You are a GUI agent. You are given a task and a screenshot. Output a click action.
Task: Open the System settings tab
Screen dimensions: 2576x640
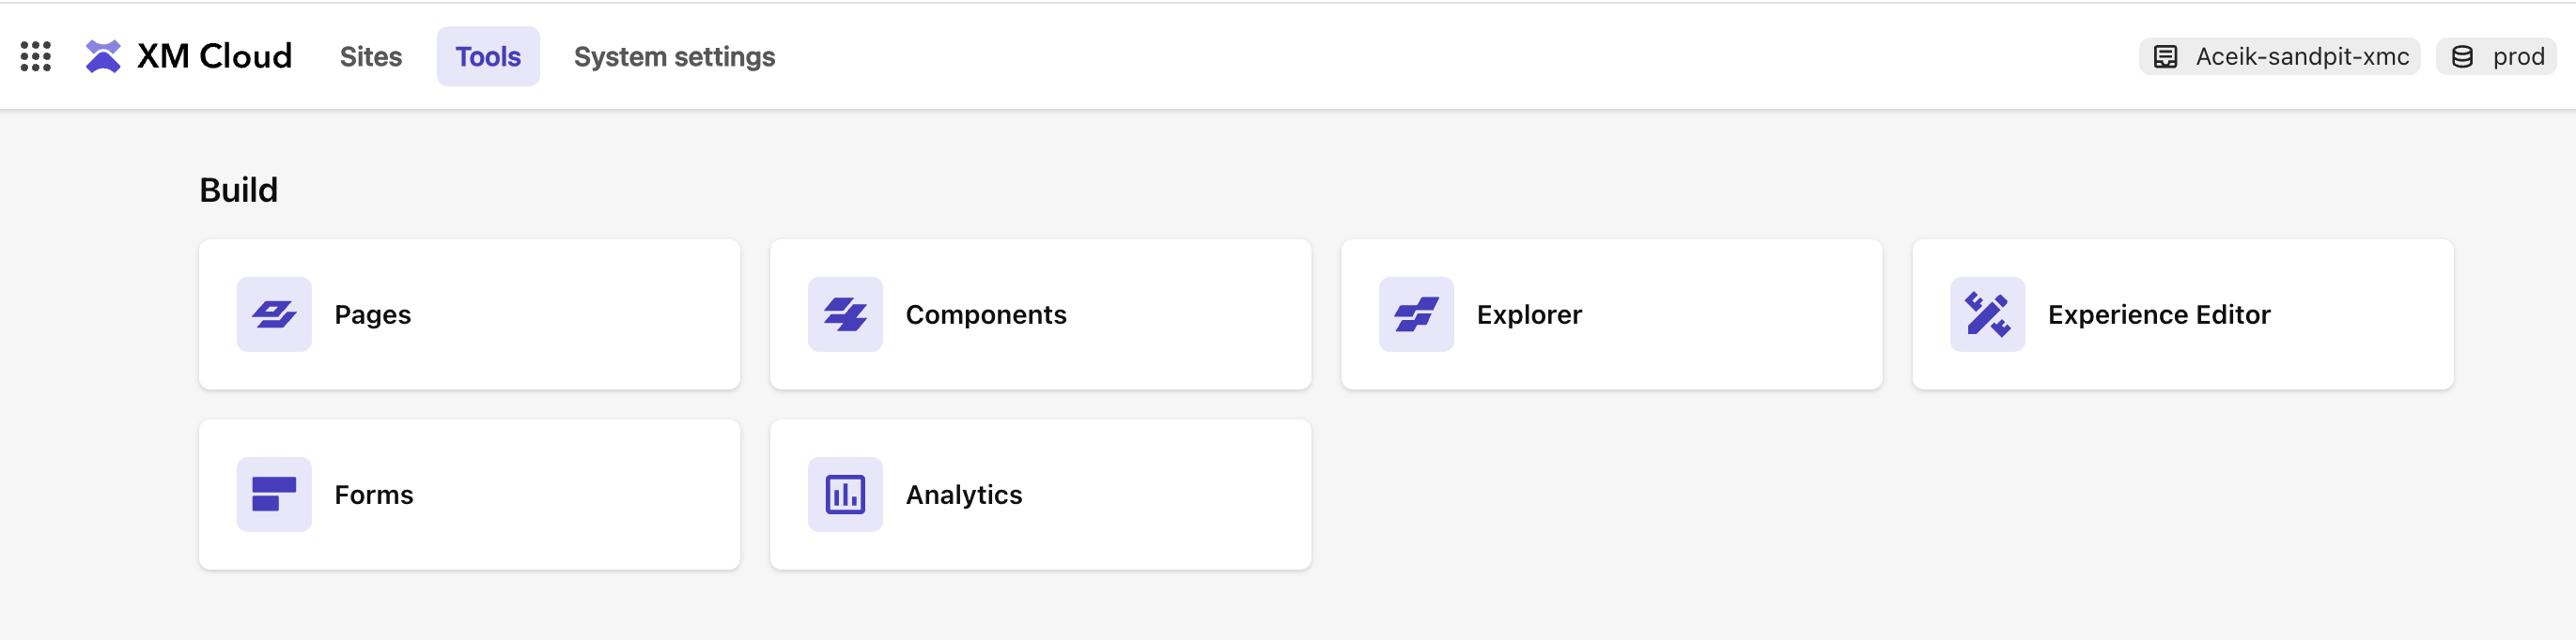pos(674,56)
